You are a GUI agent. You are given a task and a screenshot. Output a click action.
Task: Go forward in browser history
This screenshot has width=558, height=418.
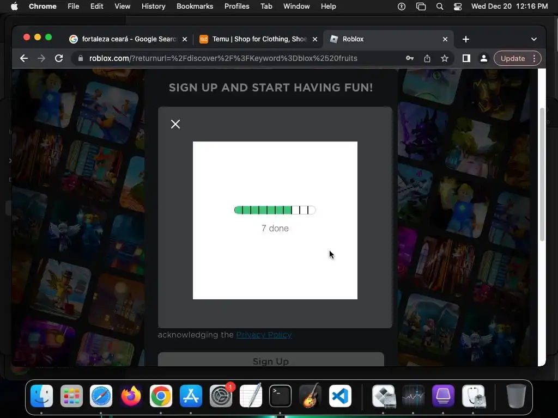pyautogui.click(x=41, y=58)
